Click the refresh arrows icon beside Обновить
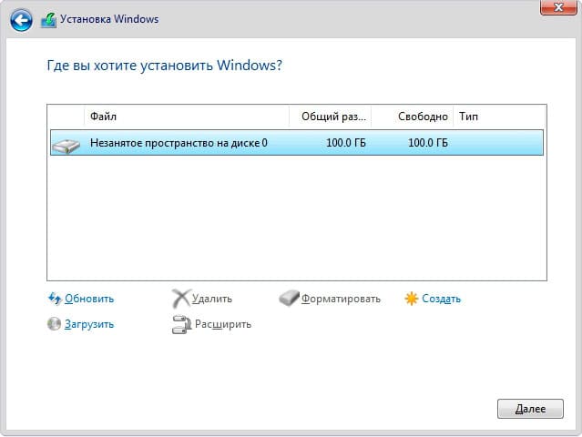This screenshot has height=437, width=582. point(54,299)
